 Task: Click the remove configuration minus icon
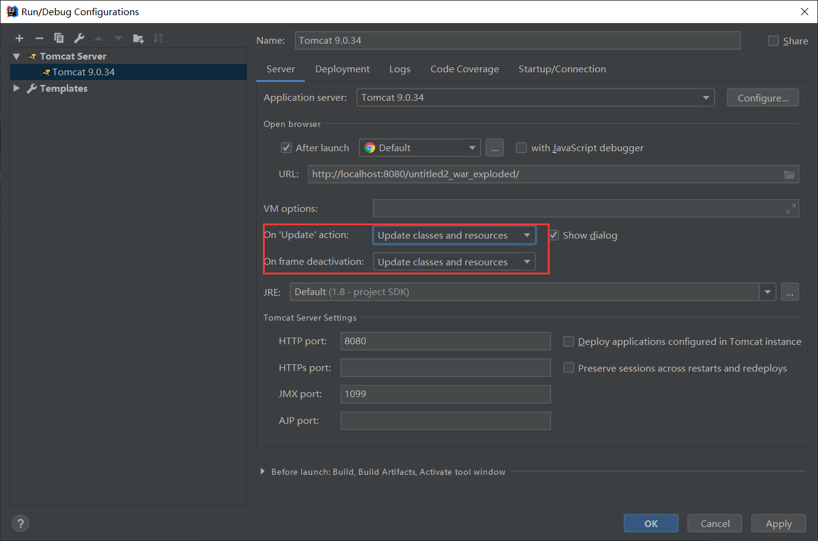(x=39, y=38)
